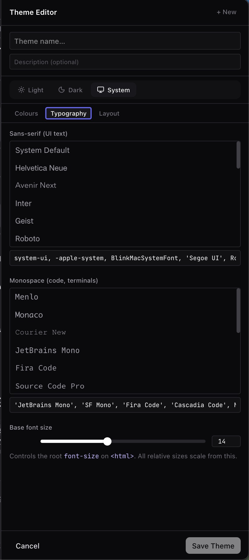Click the Theme name input field

pos(124,41)
